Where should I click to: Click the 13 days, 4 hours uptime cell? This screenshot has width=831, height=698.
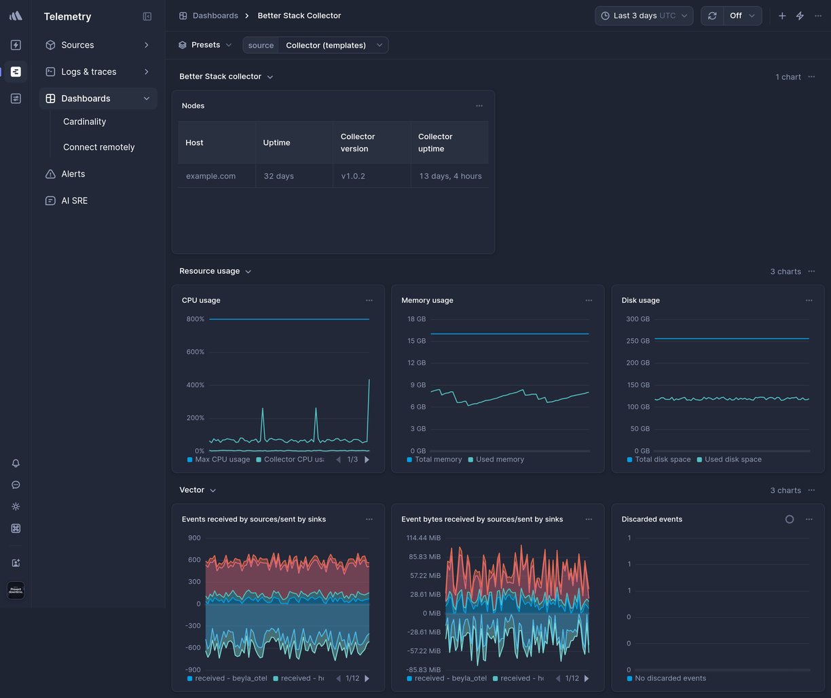(x=449, y=176)
